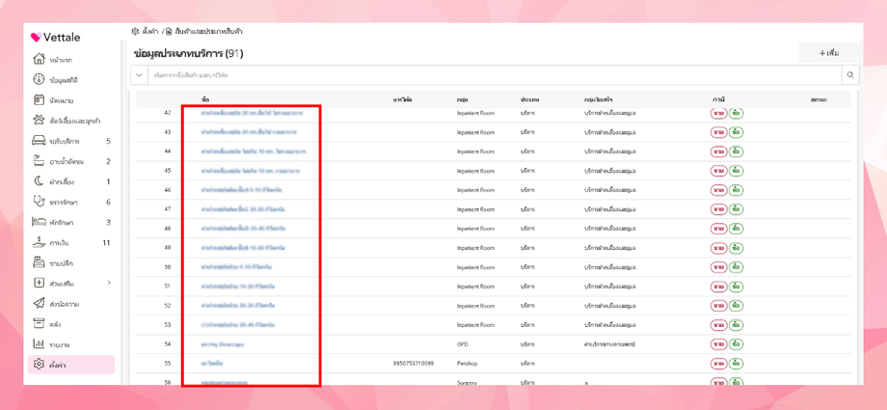This screenshot has height=410, width=887.
Task: Click the Petshop group cell in row 55
Action: [466, 363]
